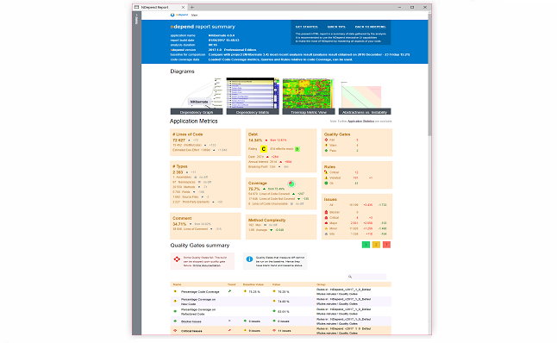Open the Dependency Graph diagram thumbnail
This screenshot has height=343, width=557.
coord(197,97)
